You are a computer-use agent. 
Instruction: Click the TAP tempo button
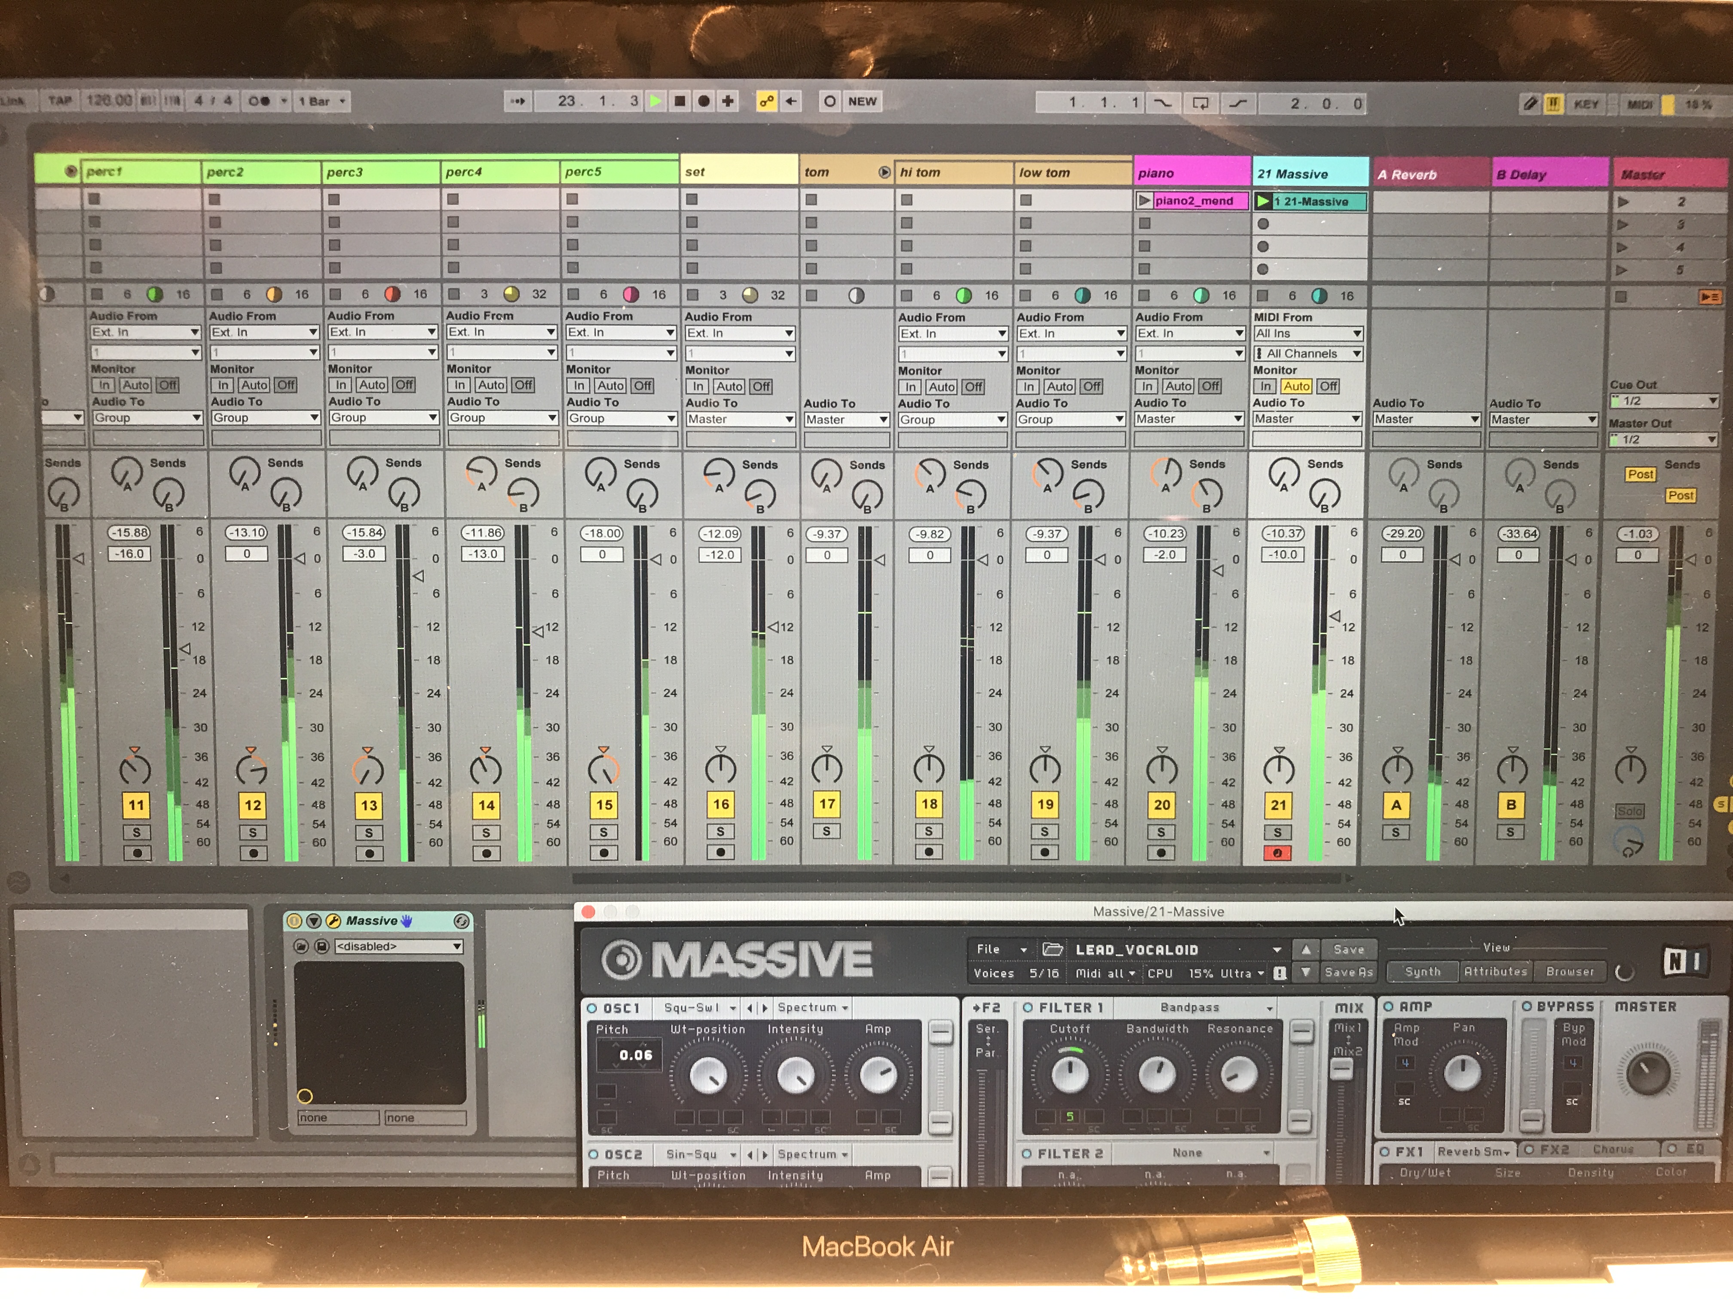tap(60, 100)
